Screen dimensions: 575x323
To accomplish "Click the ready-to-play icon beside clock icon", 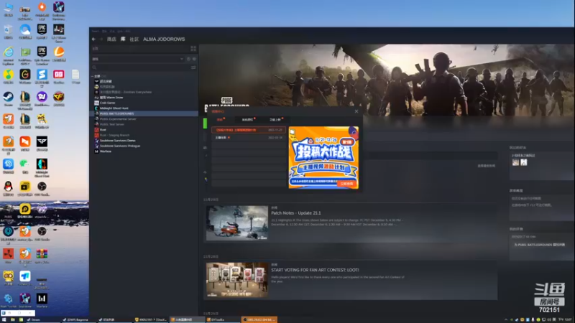I will coord(194,59).
